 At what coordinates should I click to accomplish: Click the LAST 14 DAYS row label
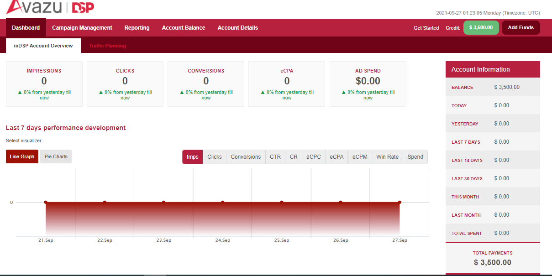click(x=467, y=161)
